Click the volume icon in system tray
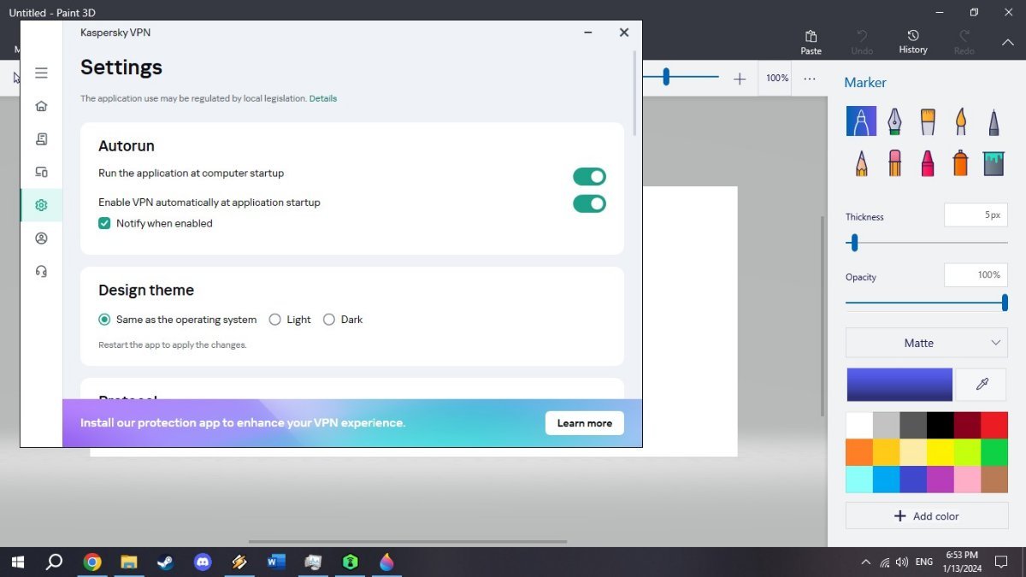The image size is (1026, 577). (x=902, y=562)
